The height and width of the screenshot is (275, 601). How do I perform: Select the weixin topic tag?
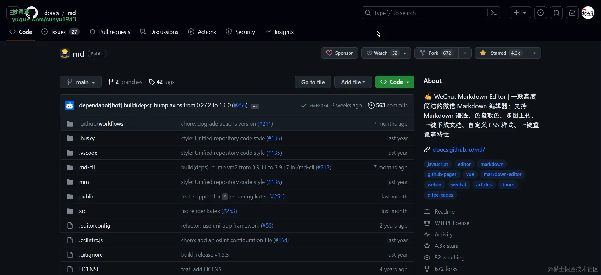pyautogui.click(x=434, y=185)
